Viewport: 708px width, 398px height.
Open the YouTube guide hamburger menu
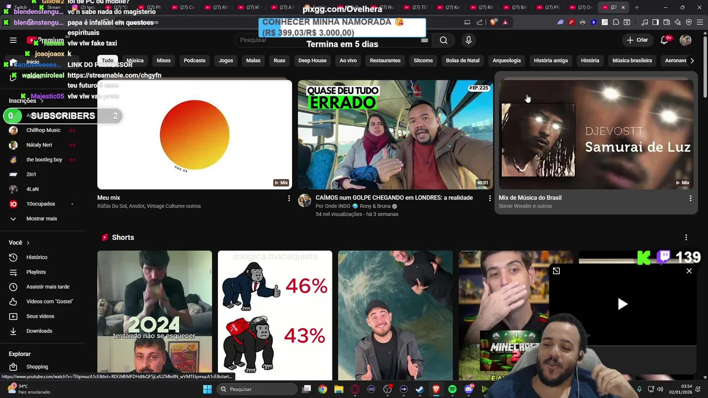[13, 40]
